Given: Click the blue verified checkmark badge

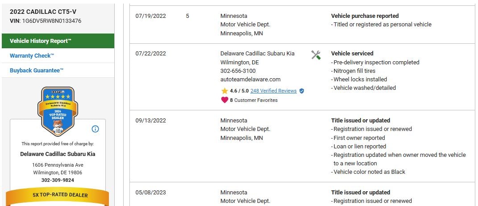Looking at the screenshot, I should (x=302, y=91).
